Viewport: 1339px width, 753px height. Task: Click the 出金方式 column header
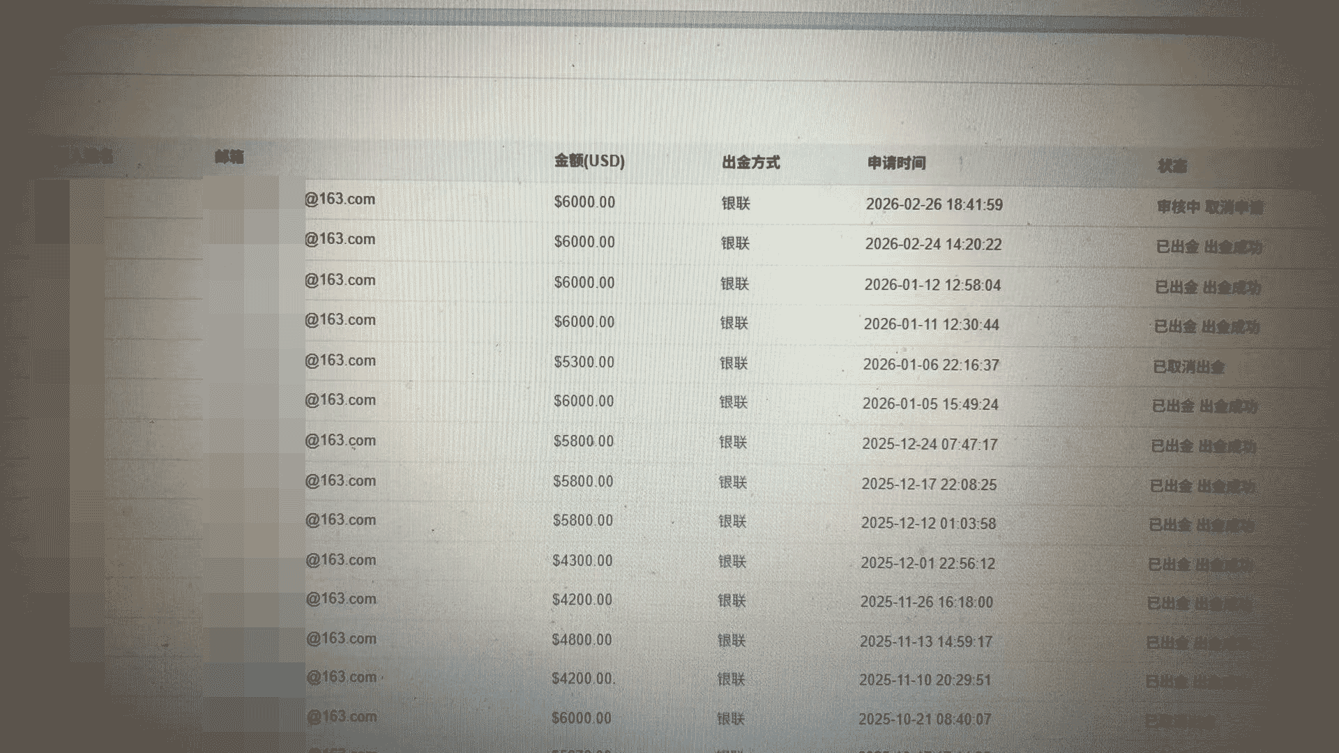click(x=750, y=162)
